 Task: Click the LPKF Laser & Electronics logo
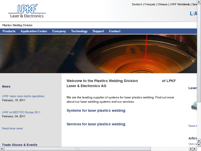(27, 11)
